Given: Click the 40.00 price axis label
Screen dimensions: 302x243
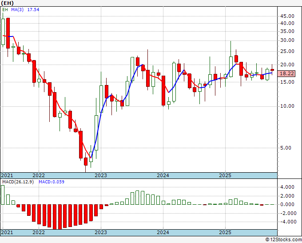Looking at the screenshot, I should pos(287,23).
